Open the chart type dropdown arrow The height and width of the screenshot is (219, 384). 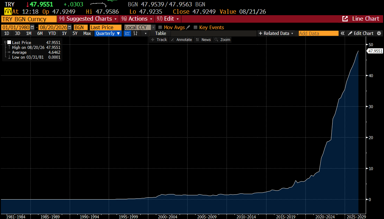(x=146, y=33)
